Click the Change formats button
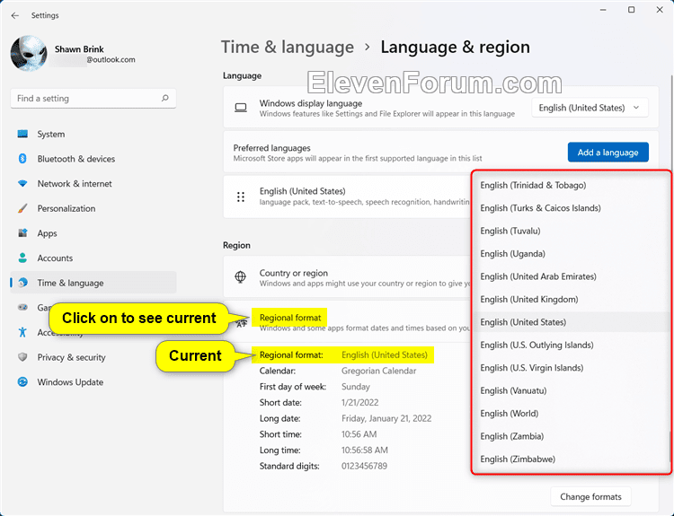 click(x=590, y=496)
